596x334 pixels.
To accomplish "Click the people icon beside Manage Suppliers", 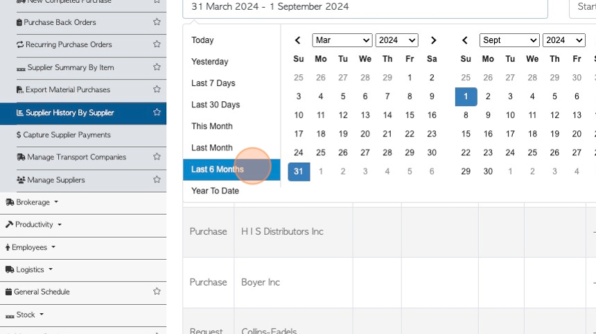I will 21,179.
